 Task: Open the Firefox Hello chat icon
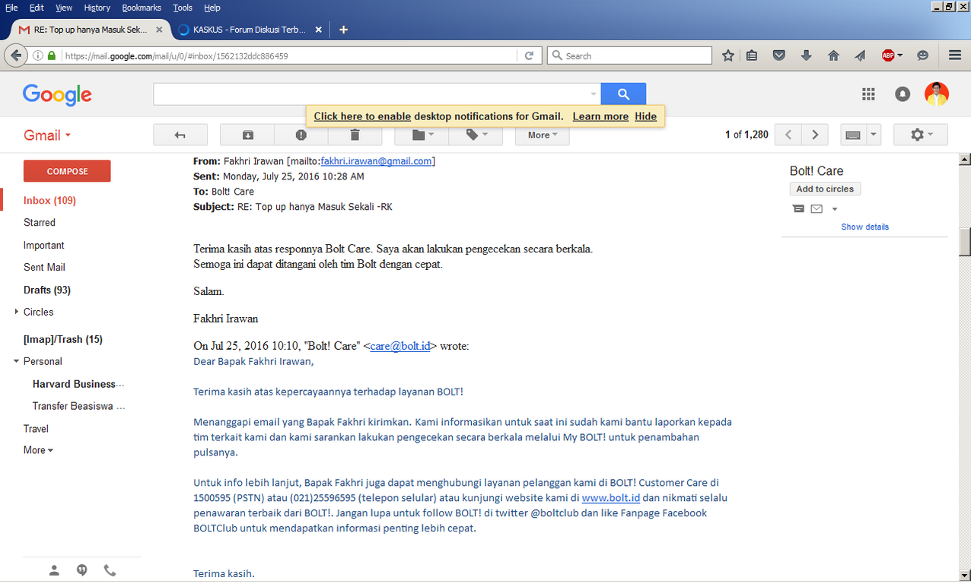pos(923,56)
